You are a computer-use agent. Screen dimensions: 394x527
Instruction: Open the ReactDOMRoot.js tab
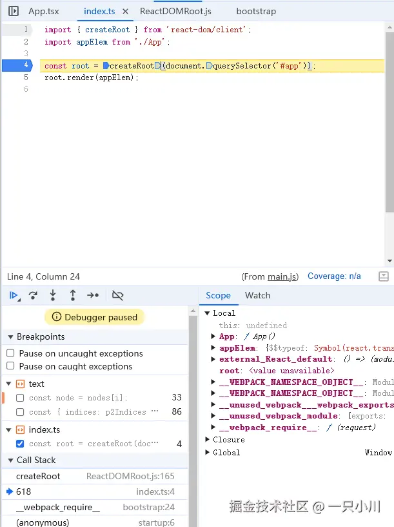(175, 12)
